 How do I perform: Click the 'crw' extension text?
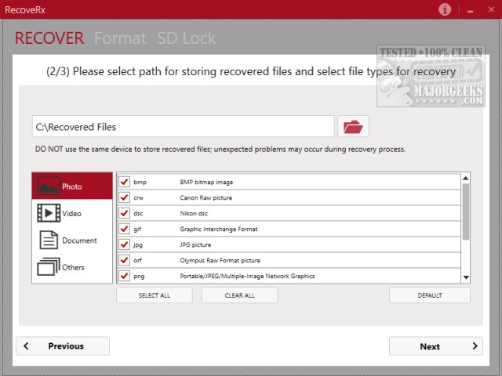139,197
